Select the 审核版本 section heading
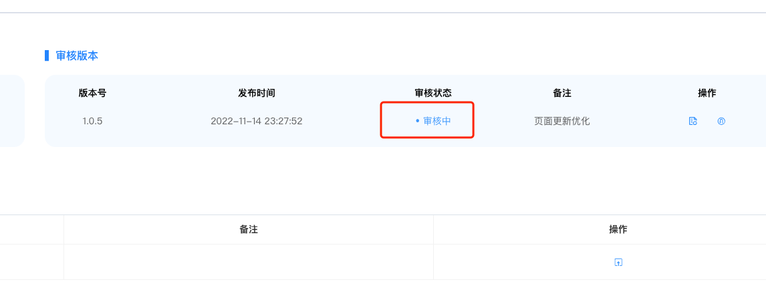 (x=77, y=55)
